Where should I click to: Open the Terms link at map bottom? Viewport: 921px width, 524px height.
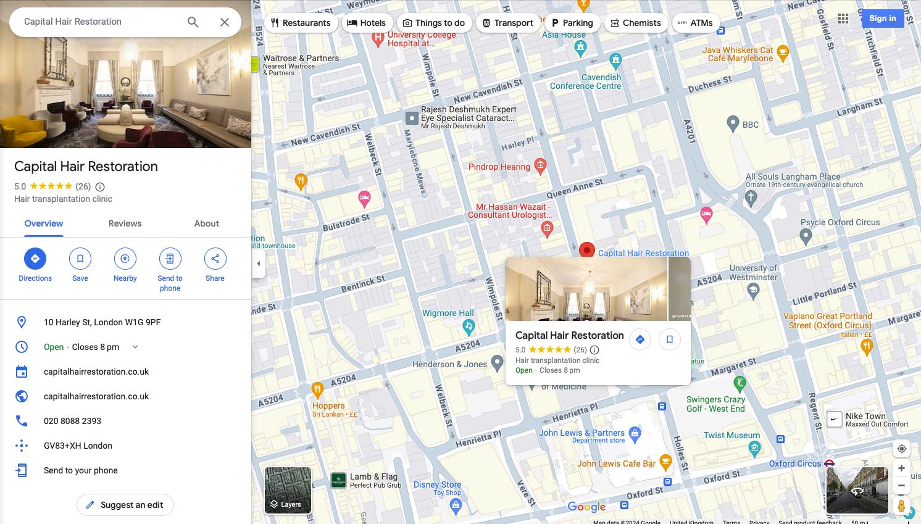tap(731, 522)
